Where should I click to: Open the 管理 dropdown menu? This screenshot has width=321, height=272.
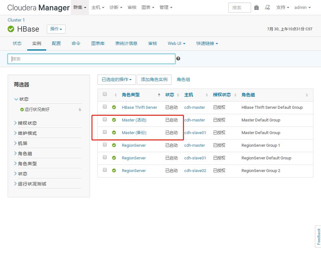click(166, 8)
